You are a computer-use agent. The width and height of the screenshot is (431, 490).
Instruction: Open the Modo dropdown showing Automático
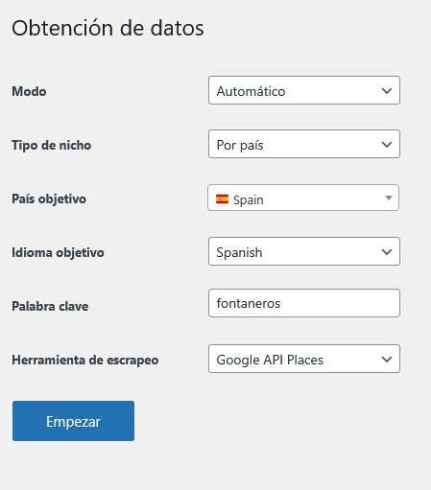pyautogui.click(x=304, y=90)
